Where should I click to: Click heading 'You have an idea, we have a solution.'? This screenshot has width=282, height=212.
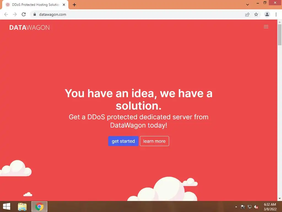point(139,99)
